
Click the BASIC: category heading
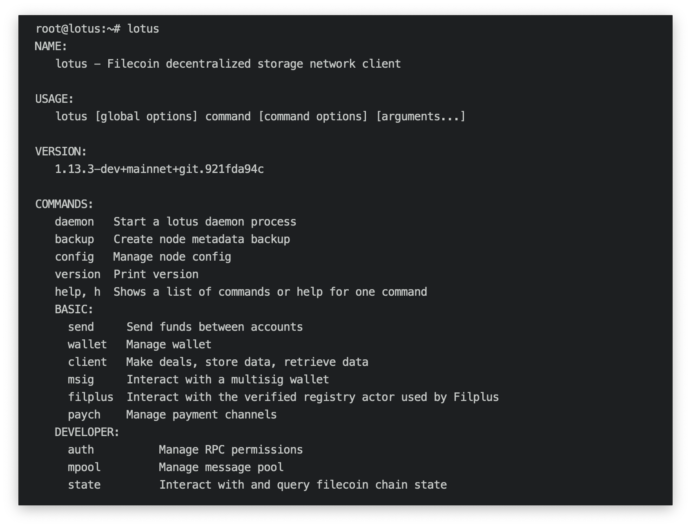tap(74, 309)
